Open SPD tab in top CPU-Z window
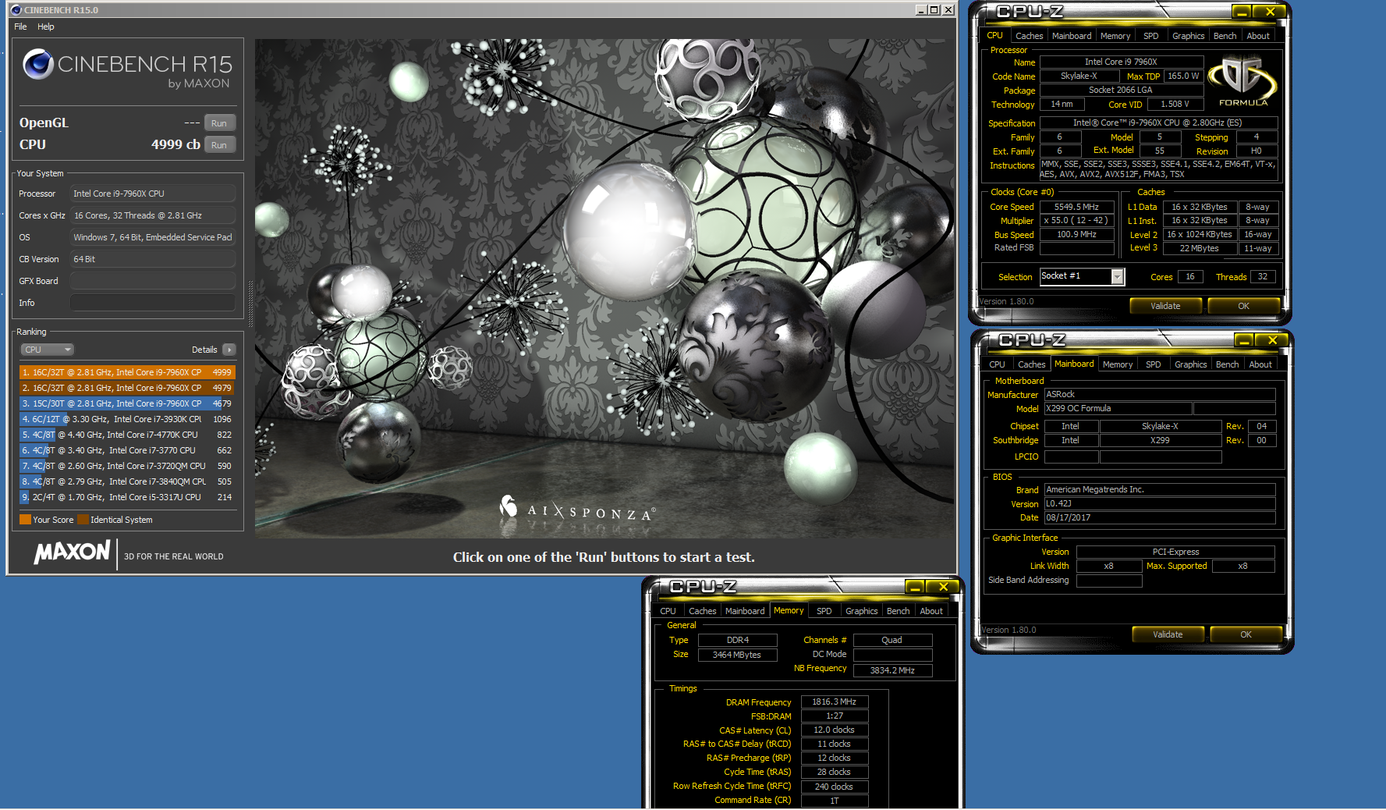This screenshot has width=1386, height=810. pos(1151,36)
